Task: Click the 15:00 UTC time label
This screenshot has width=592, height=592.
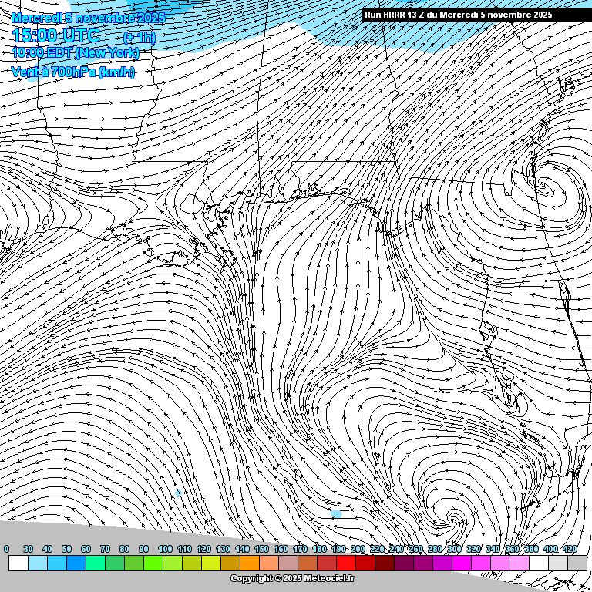Action: pos(55,35)
